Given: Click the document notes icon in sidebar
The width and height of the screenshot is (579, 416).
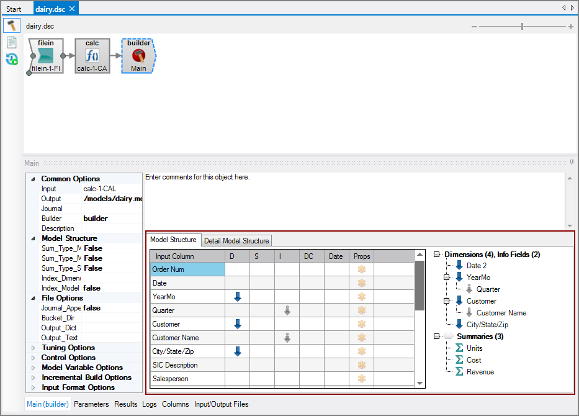Looking at the screenshot, I should (11, 42).
